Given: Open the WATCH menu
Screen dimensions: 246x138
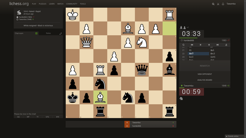Looking at the screenshot, I should click(60, 4).
